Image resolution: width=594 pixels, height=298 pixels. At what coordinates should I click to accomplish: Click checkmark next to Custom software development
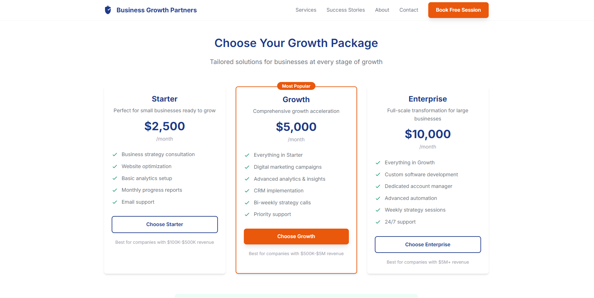pos(378,175)
